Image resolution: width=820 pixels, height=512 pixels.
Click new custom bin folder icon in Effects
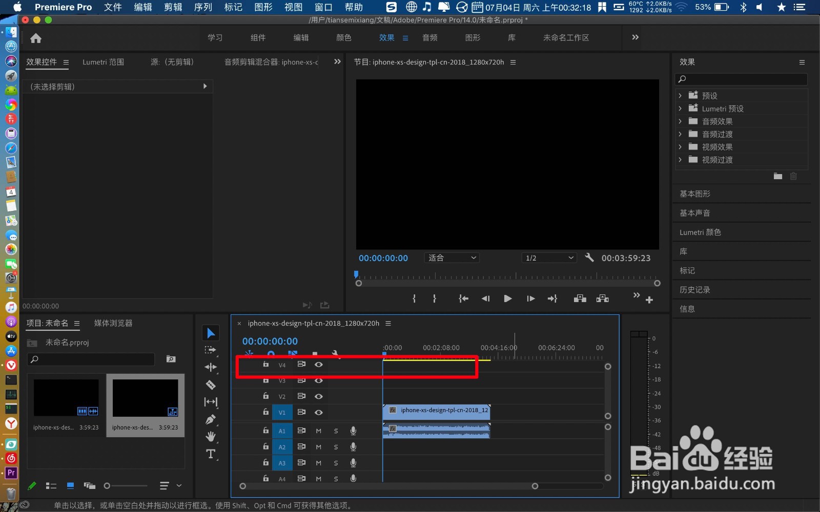coord(778,176)
